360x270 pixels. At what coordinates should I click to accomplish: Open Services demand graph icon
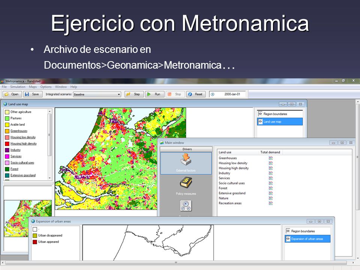271,178
